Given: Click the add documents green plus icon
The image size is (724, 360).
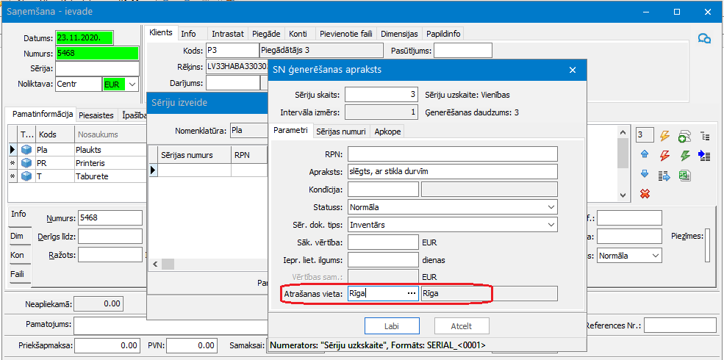Looking at the screenshot, I should click(685, 135).
